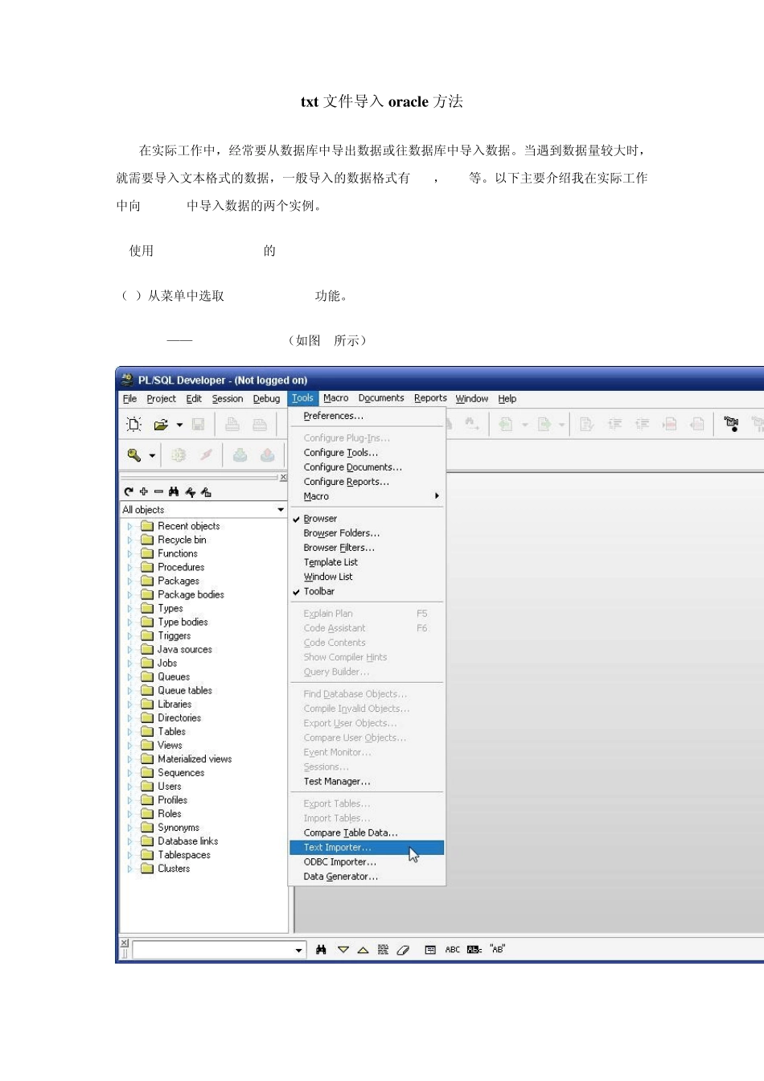This screenshot has width=764, height=1081.
Task: Open the dropdown arrow beside Log on key
Action: coord(152,456)
